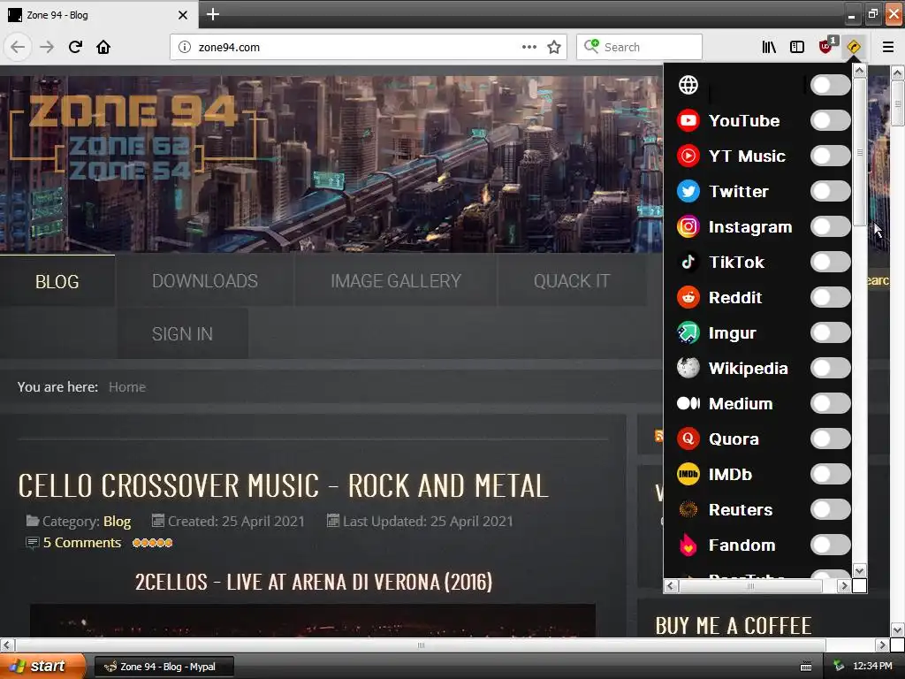This screenshot has width=905, height=679.
Task: Open the Blog category link
Action: 118,522
